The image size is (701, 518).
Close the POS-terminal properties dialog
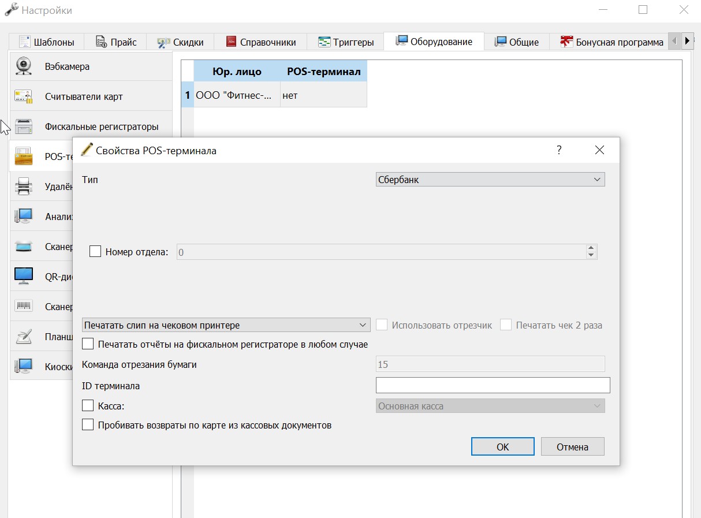(599, 150)
